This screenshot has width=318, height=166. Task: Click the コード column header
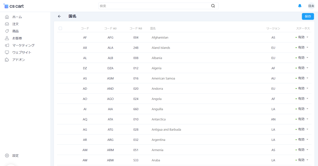click(85, 28)
